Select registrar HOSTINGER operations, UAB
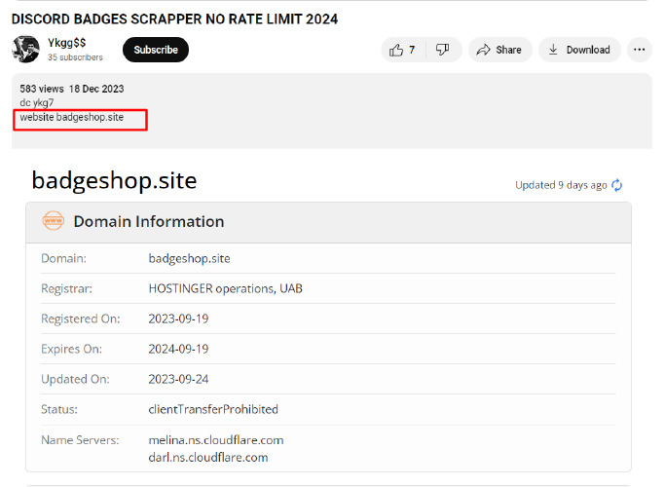Viewport: 665px width, 487px height. click(225, 288)
